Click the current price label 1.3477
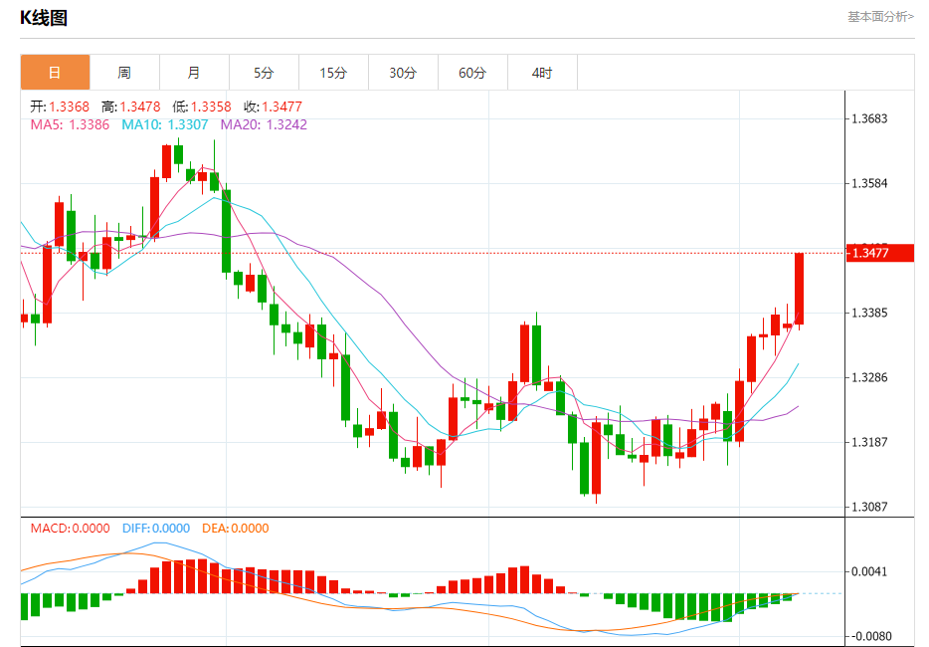929x647 pixels. click(x=880, y=253)
